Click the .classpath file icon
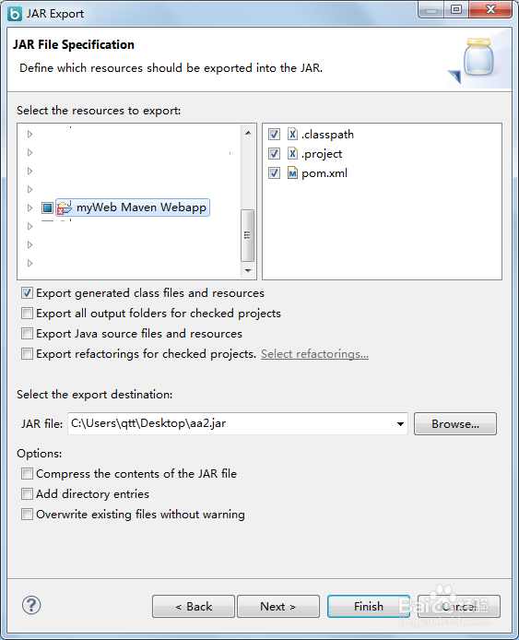The width and height of the screenshot is (519, 640). pyautogui.click(x=292, y=134)
